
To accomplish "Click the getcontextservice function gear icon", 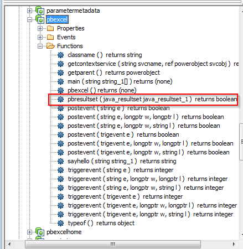I will pos(60,64).
